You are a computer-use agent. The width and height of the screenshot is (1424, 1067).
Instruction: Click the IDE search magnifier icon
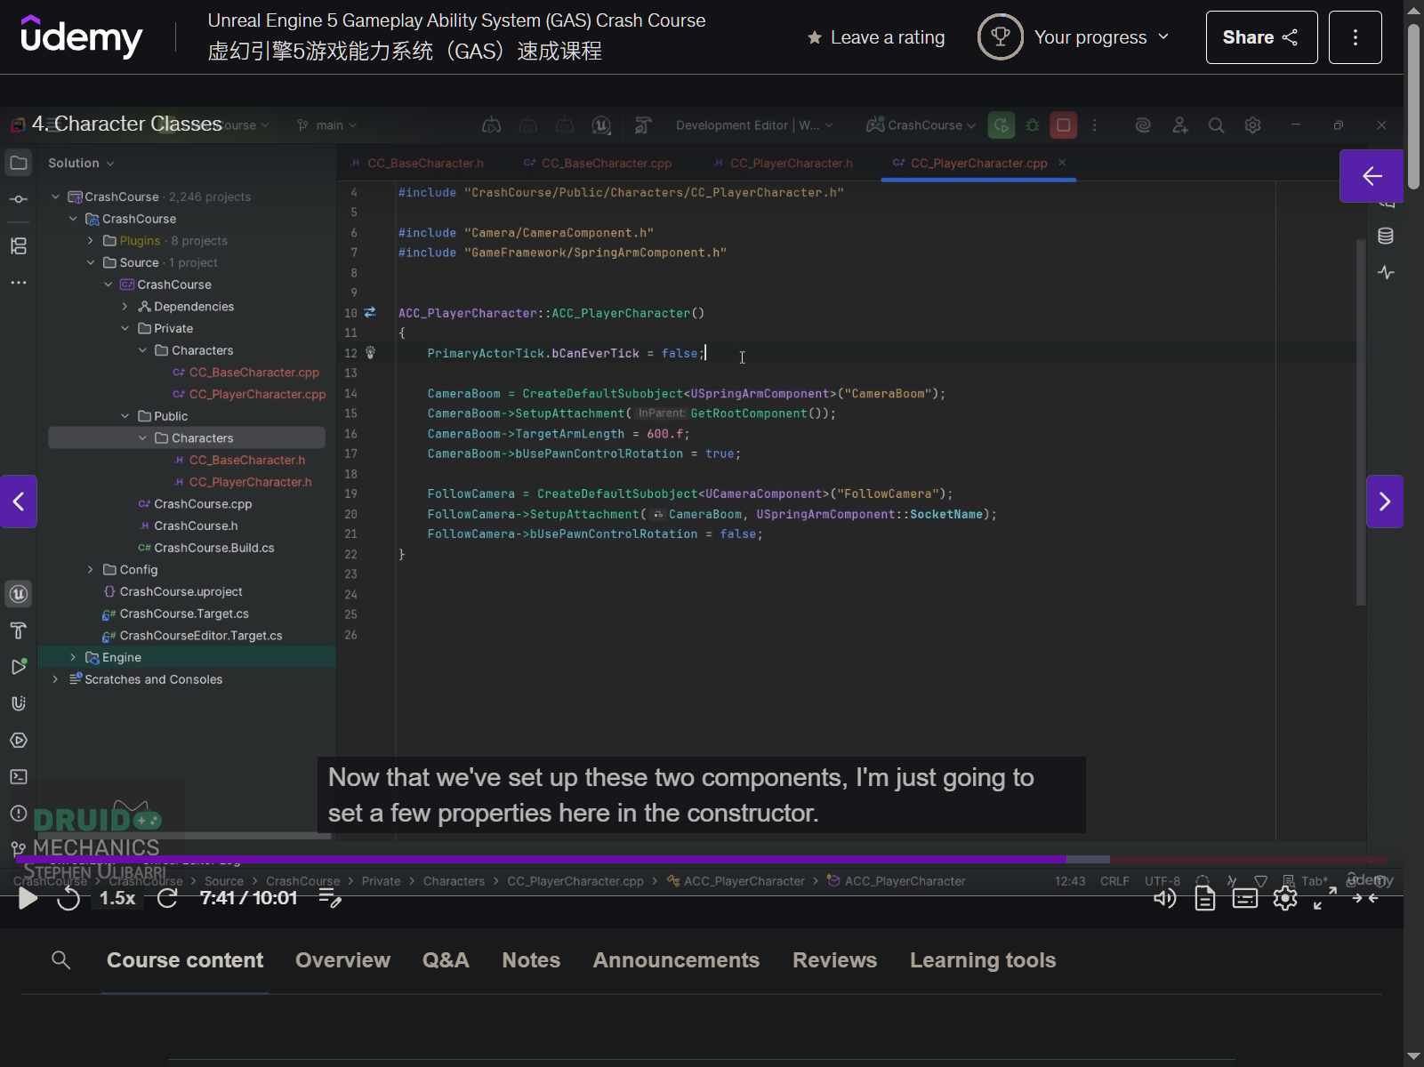(x=1216, y=125)
